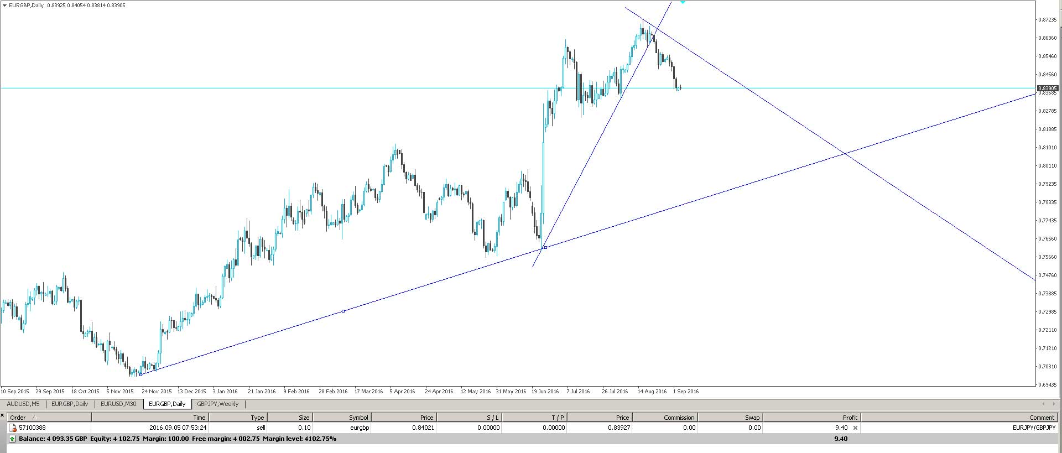Close the Terminal panel with the X

(3, 415)
